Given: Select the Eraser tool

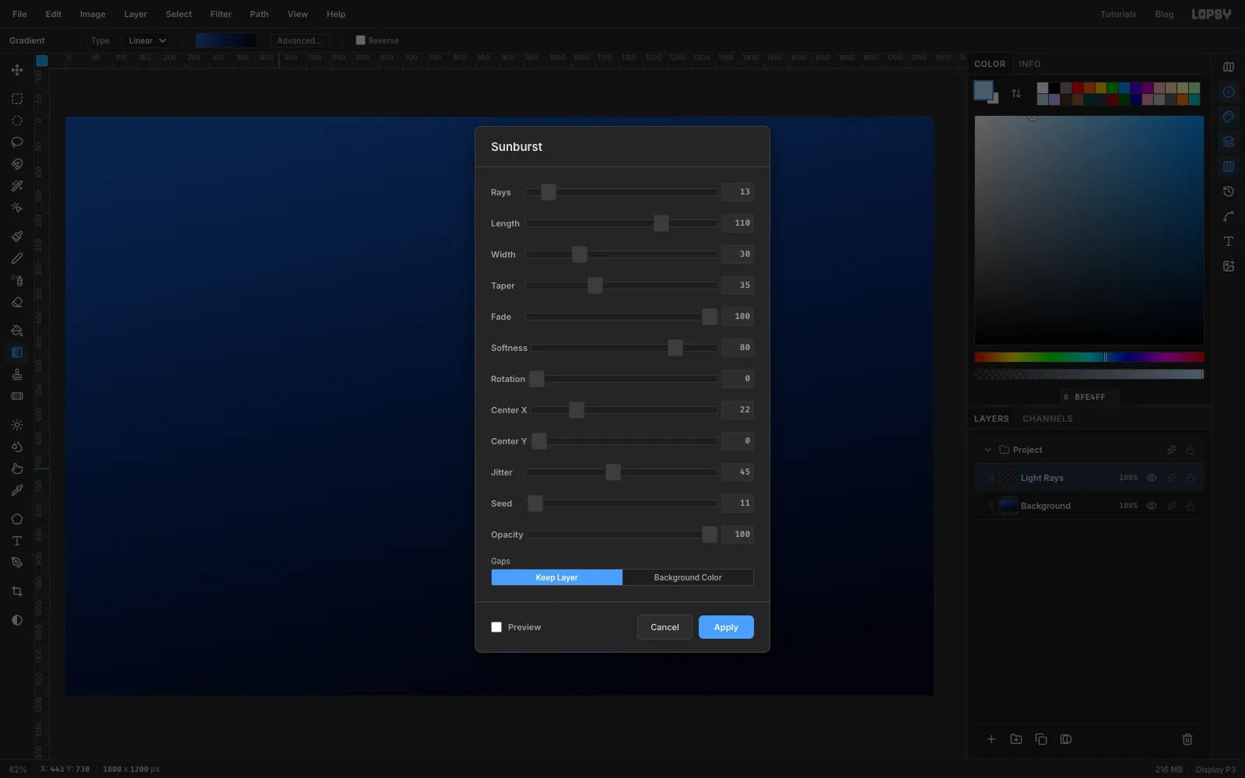Looking at the screenshot, I should click(17, 302).
